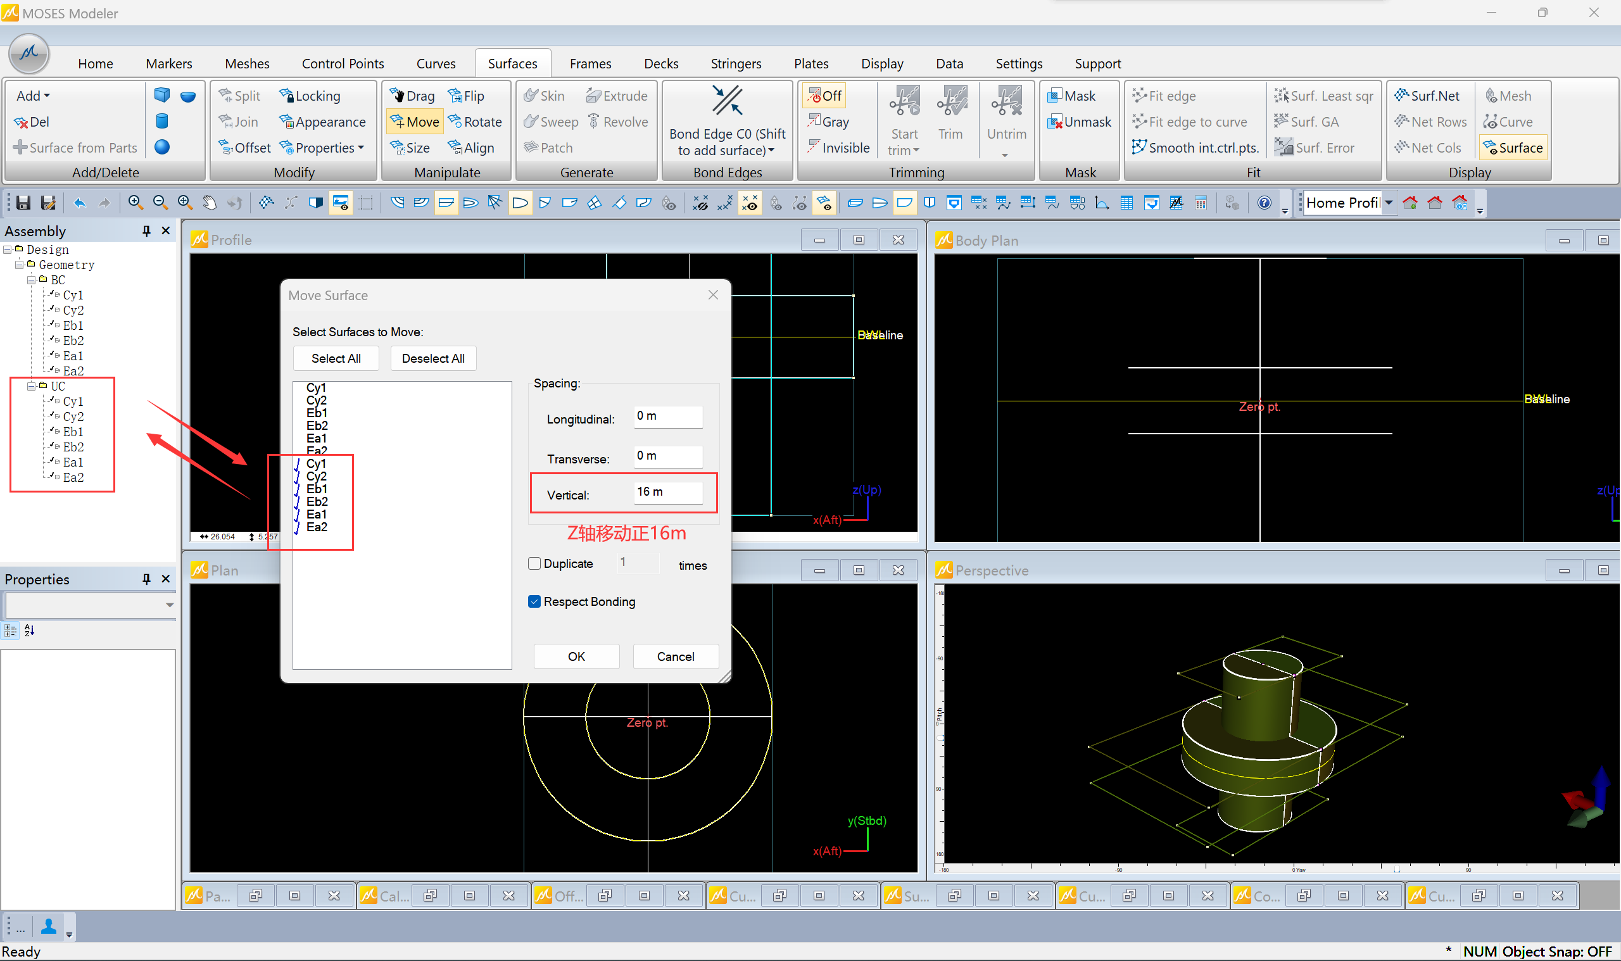Select the Pan hand tool icon
The image size is (1621, 961).
point(209,203)
